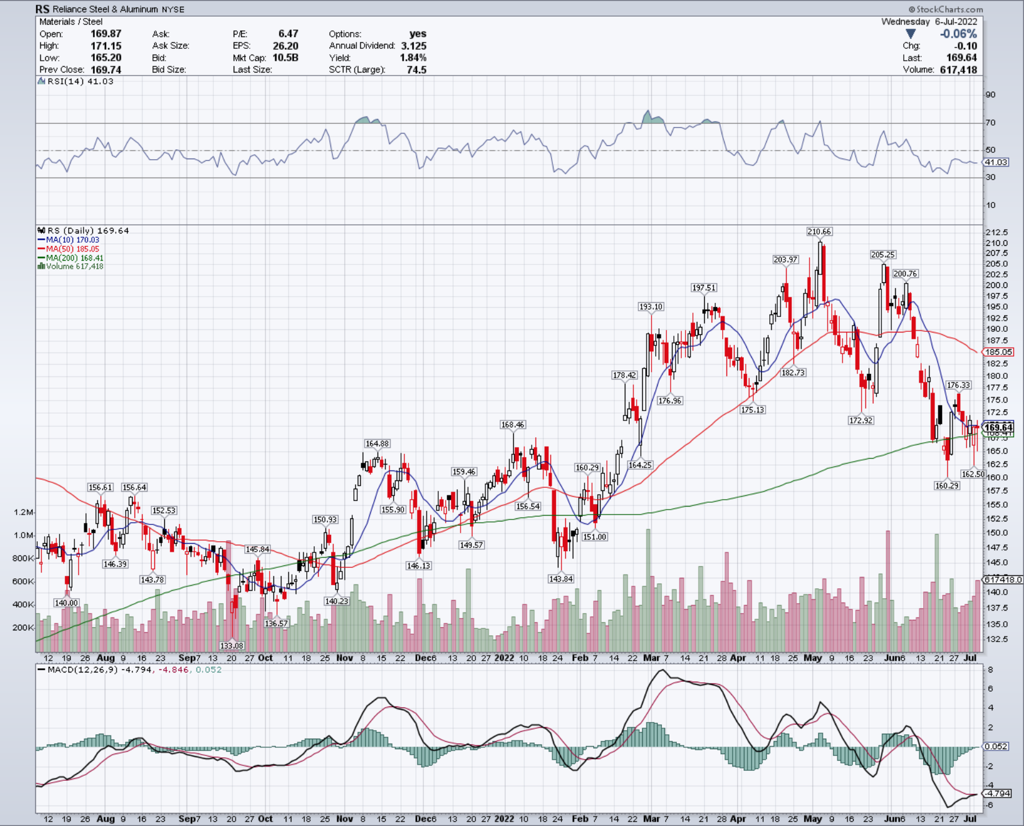Image resolution: width=1024 pixels, height=826 pixels.
Task: Click the 203.97 high price label
Action: click(785, 259)
